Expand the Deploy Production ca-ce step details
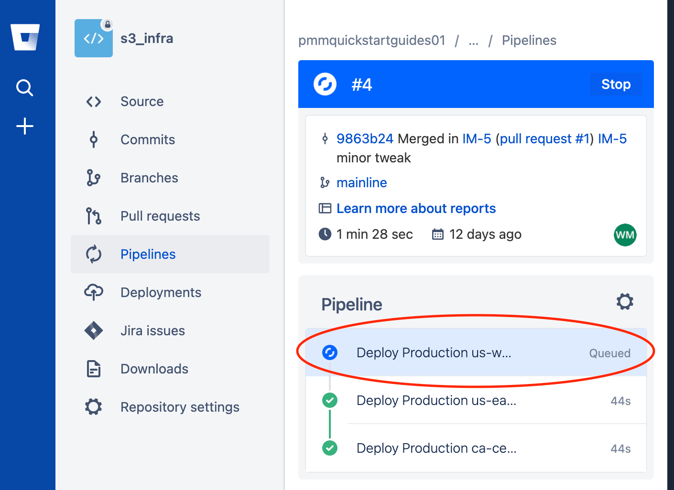 click(x=436, y=448)
